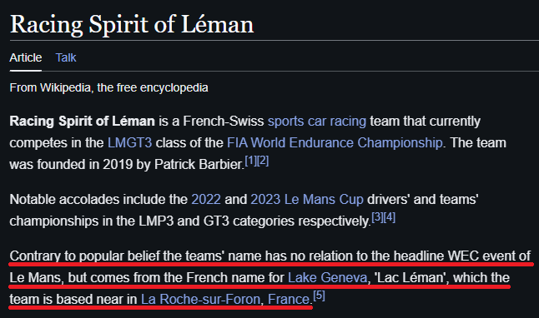Click citation reference [2]
Screen dimensions: 539x318
coord(263,161)
